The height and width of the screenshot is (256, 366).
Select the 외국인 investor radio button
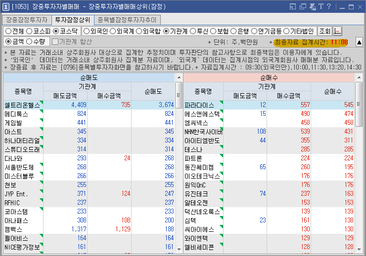(87, 31)
